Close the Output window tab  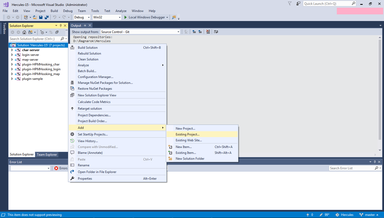point(90,26)
